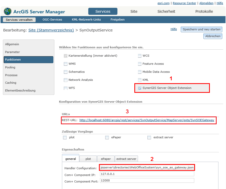Check the WCS capability
The width and height of the screenshot is (226, 189).
140,56
